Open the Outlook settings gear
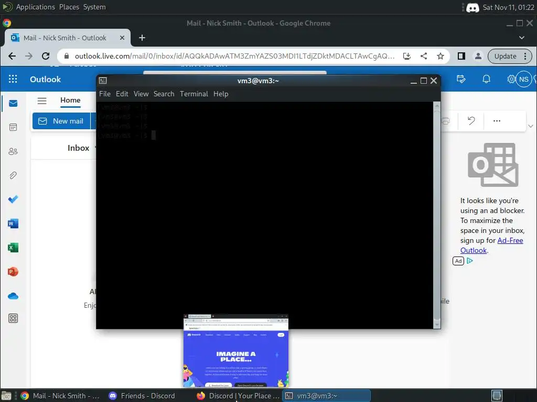Viewport: 537px width, 402px height. point(511,80)
